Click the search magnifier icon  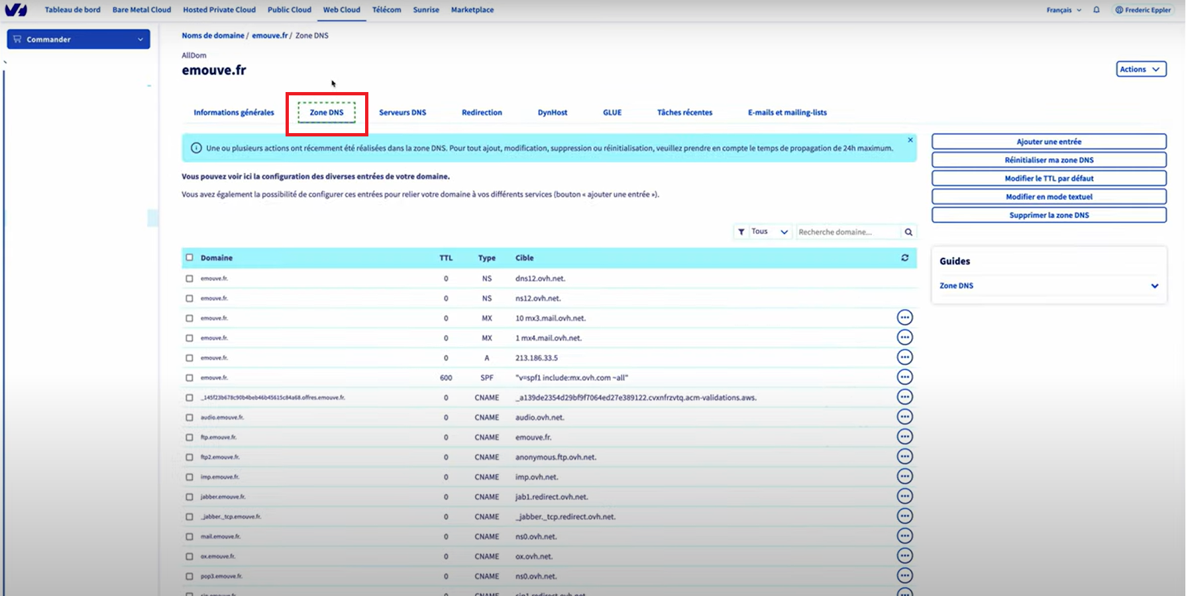click(x=909, y=232)
